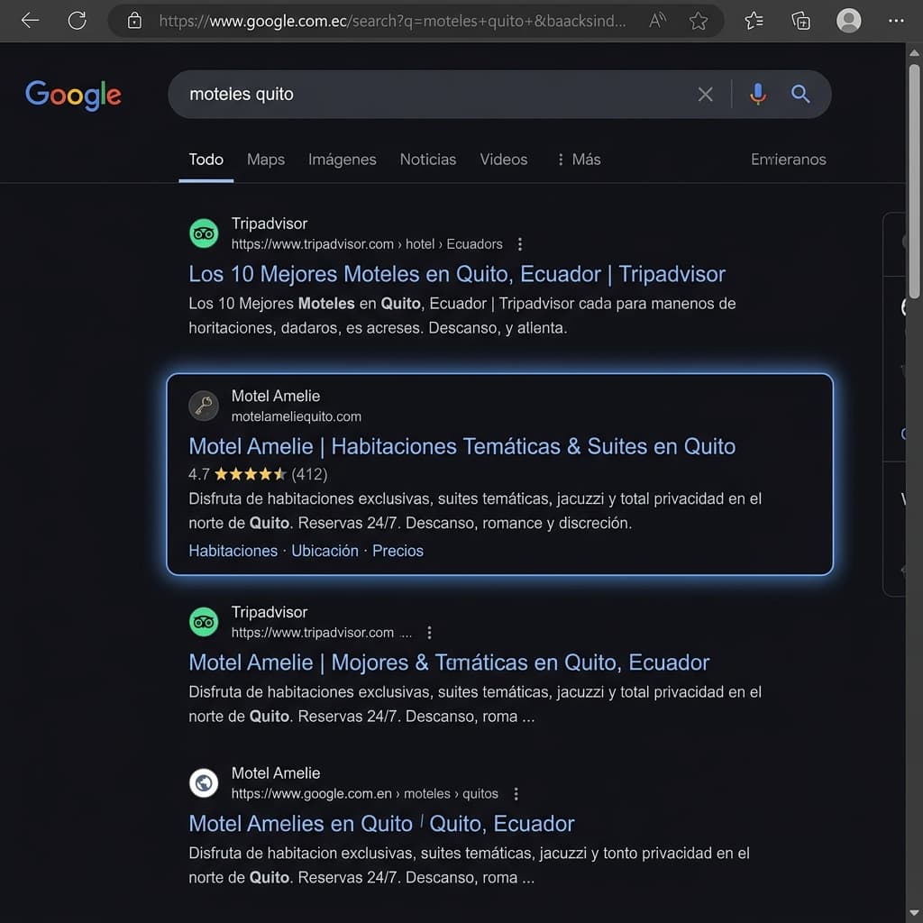The image size is (923, 923).
Task: Open options menu for tripadvisor.com hotel Ecuadors result
Action: pyautogui.click(x=519, y=244)
